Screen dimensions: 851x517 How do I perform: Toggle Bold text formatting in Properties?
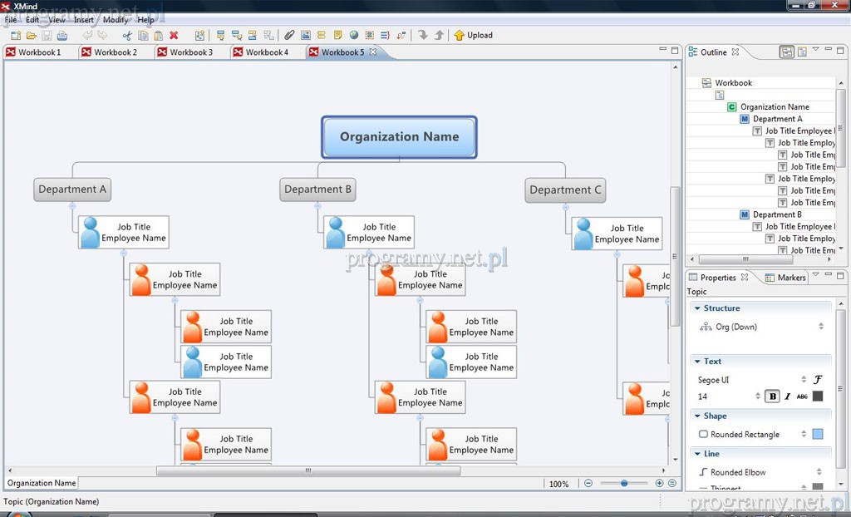[x=773, y=396]
